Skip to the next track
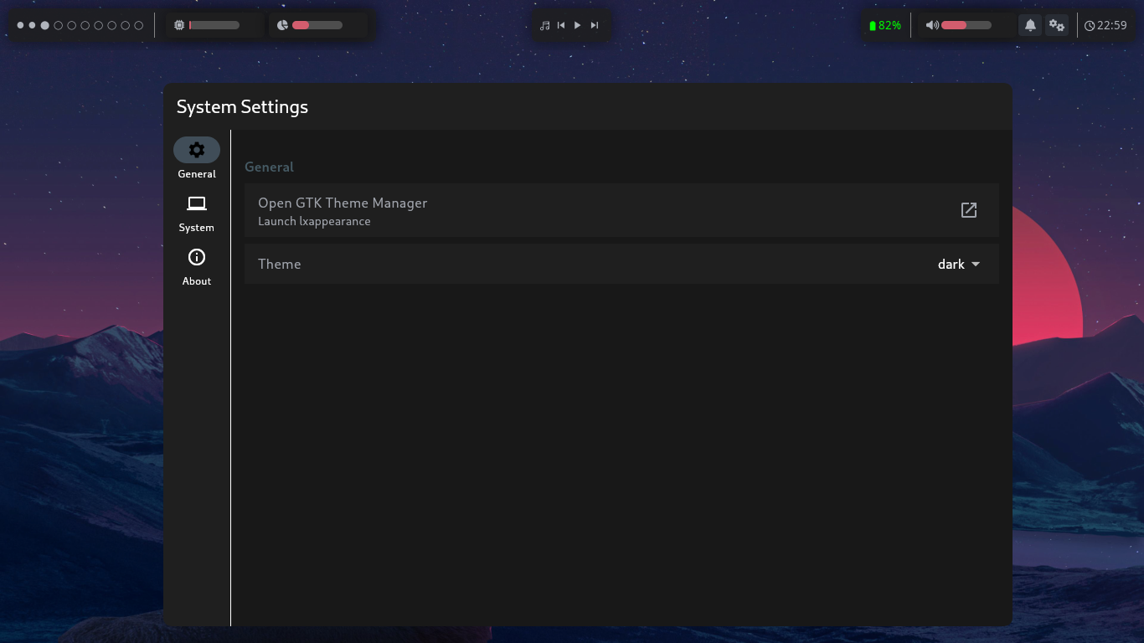The width and height of the screenshot is (1144, 643). click(595, 26)
